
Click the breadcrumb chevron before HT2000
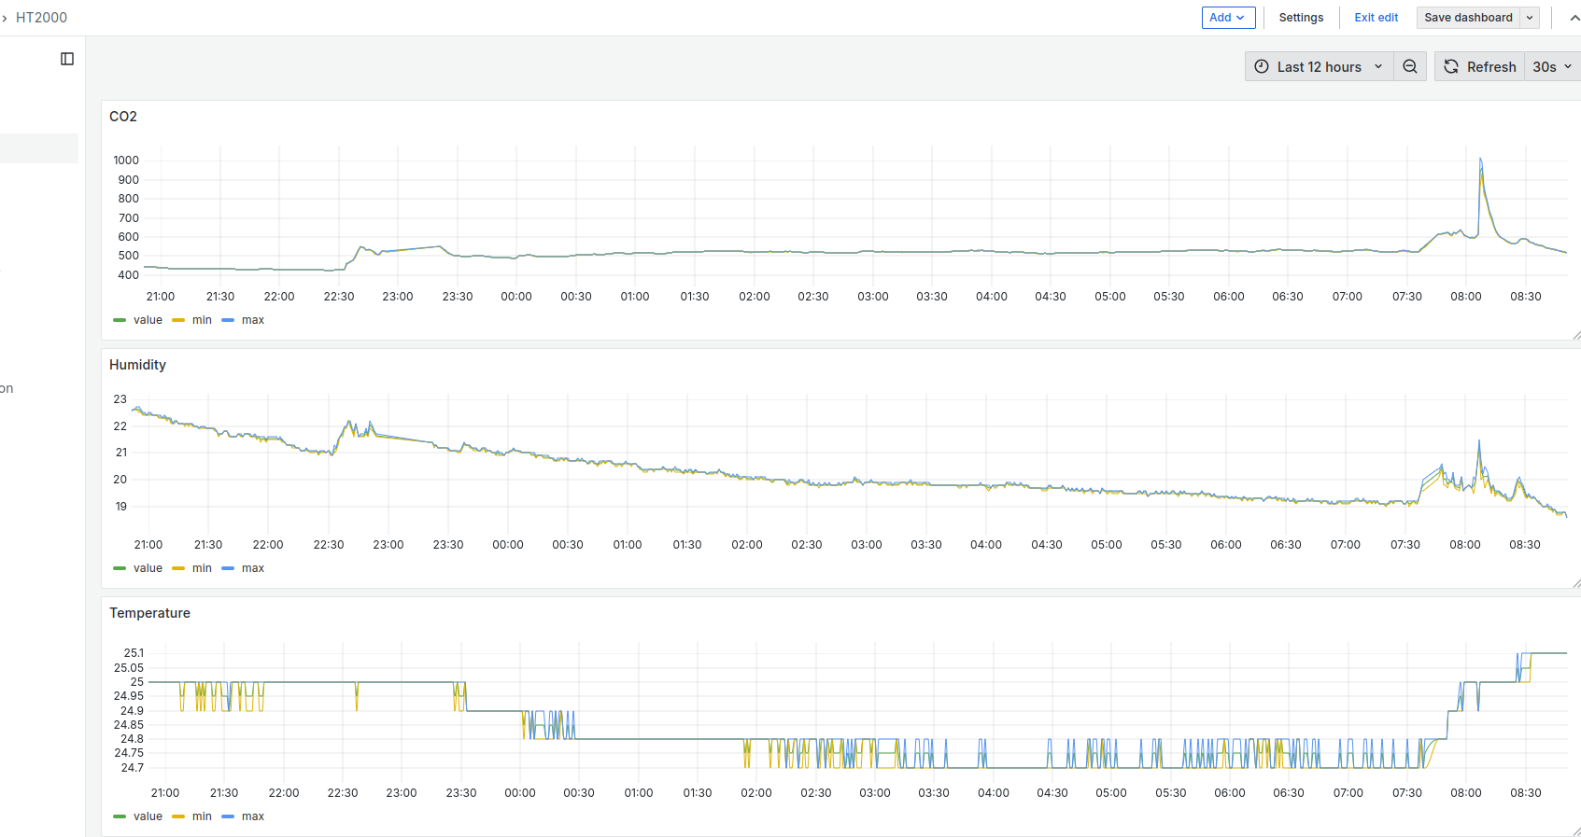(5, 18)
